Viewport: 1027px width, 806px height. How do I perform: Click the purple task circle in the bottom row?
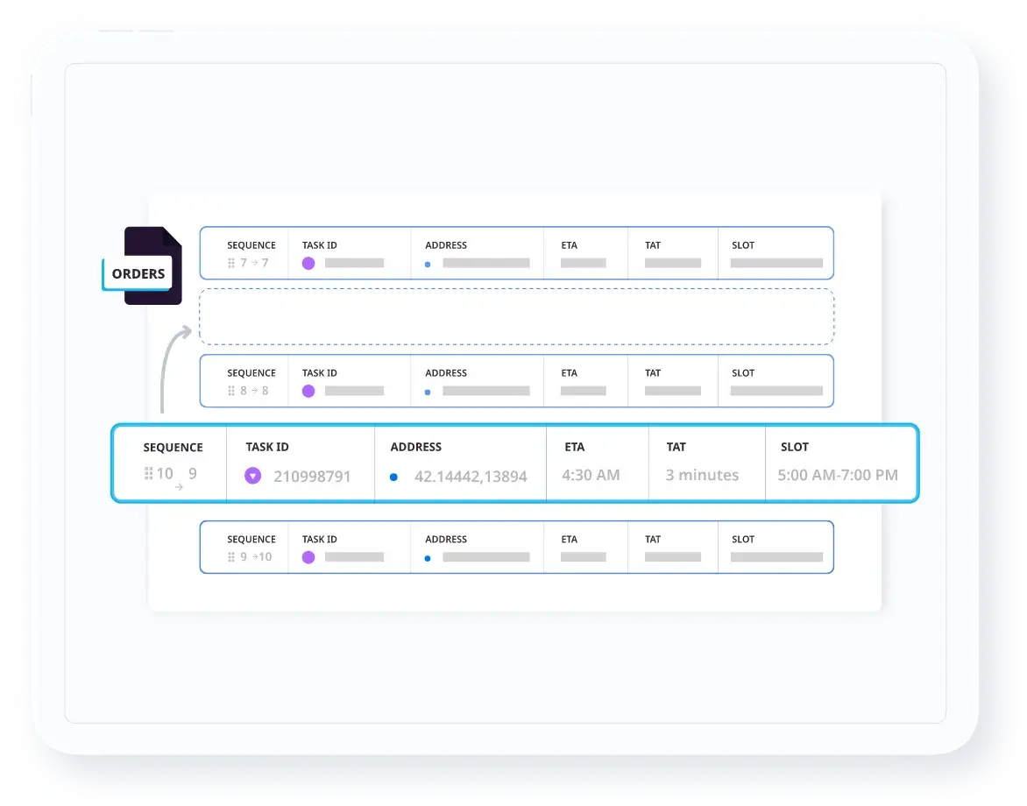click(308, 557)
